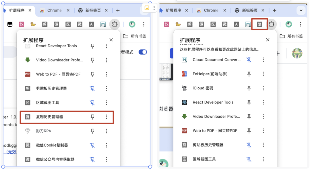
Task: Click the 剪 clipboard extension icon in the left toolbar
Action: [x=45, y=24]
